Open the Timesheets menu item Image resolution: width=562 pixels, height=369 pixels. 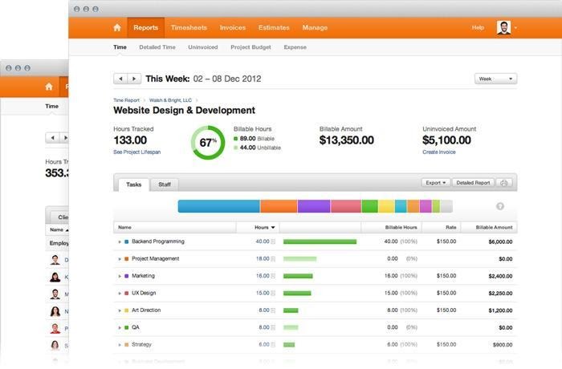click(x=189, y=27)
